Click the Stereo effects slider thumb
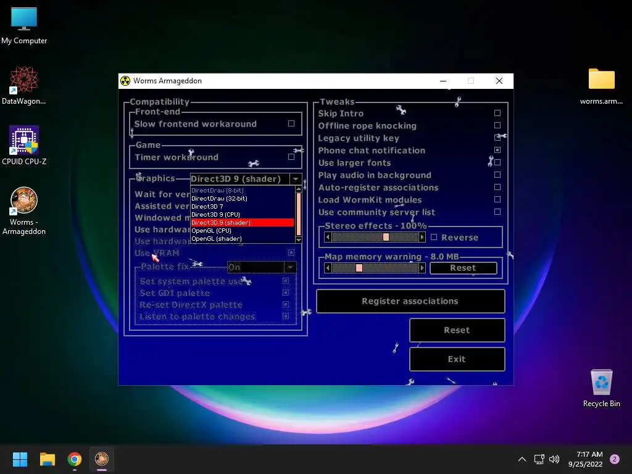 point(386,237)
